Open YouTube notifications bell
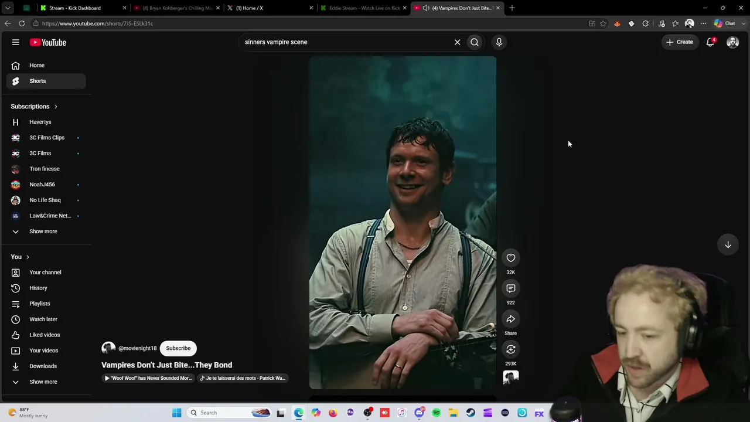Viewport: 750px width, 422px height. point(711,42)
